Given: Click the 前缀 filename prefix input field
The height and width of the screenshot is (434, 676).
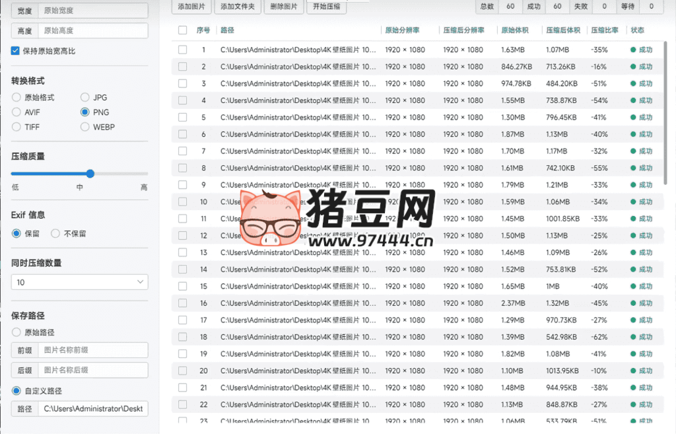Looking at the screenshot, I should [92, 350].
